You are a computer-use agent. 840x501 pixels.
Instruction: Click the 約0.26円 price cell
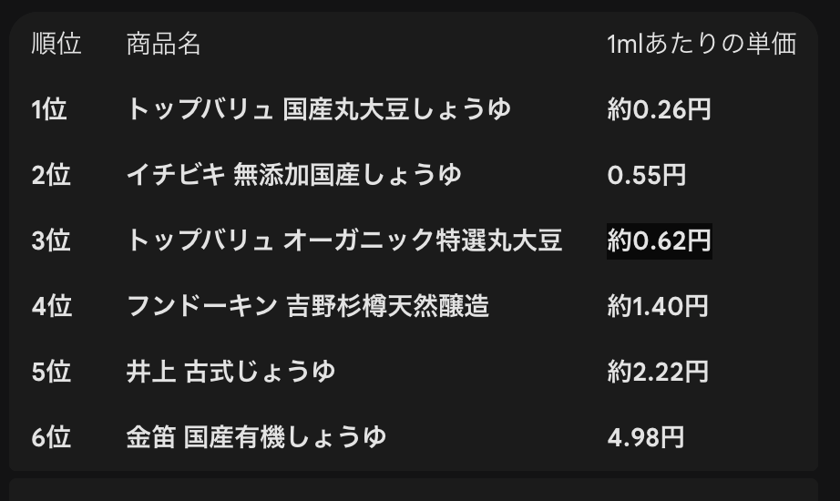pyautogui.click(x=659, y=109)
